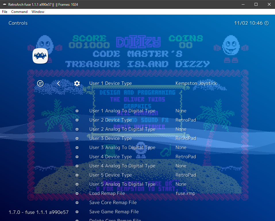This screenshot has width=275, height=221.
Task: Change User 5 Device Type RetroPad value
Action: coord(186,175)
